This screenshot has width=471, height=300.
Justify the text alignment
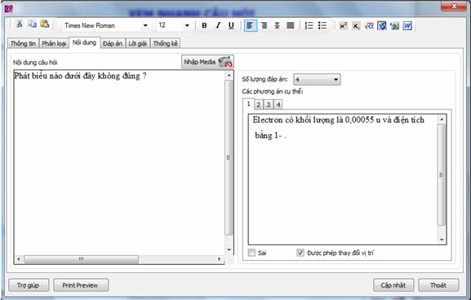(290, 25)
